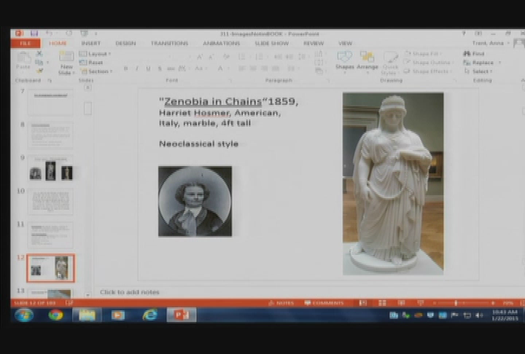Toggle Italic formatting

tap(137, 68)
